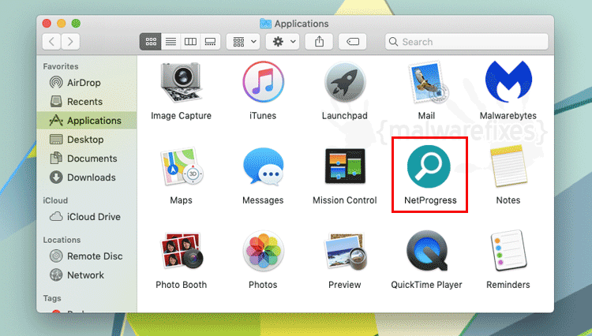
Task: Click the iCloud section header
Action: [55, 200]
